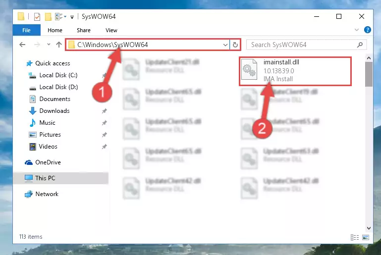
Task: Switch to Details view icon
Action: point(355,237)
